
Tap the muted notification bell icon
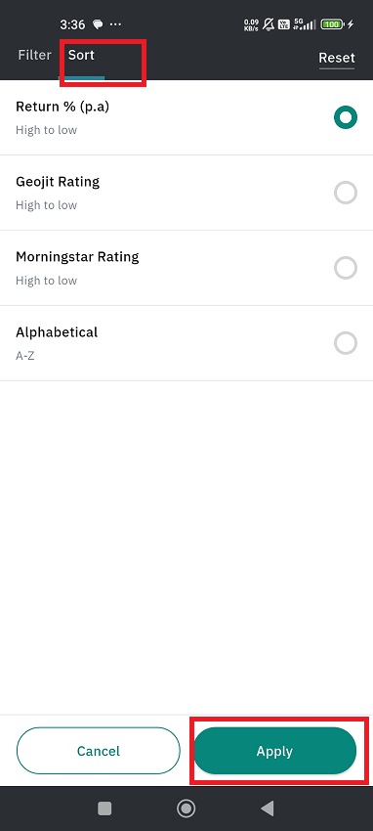269,24
